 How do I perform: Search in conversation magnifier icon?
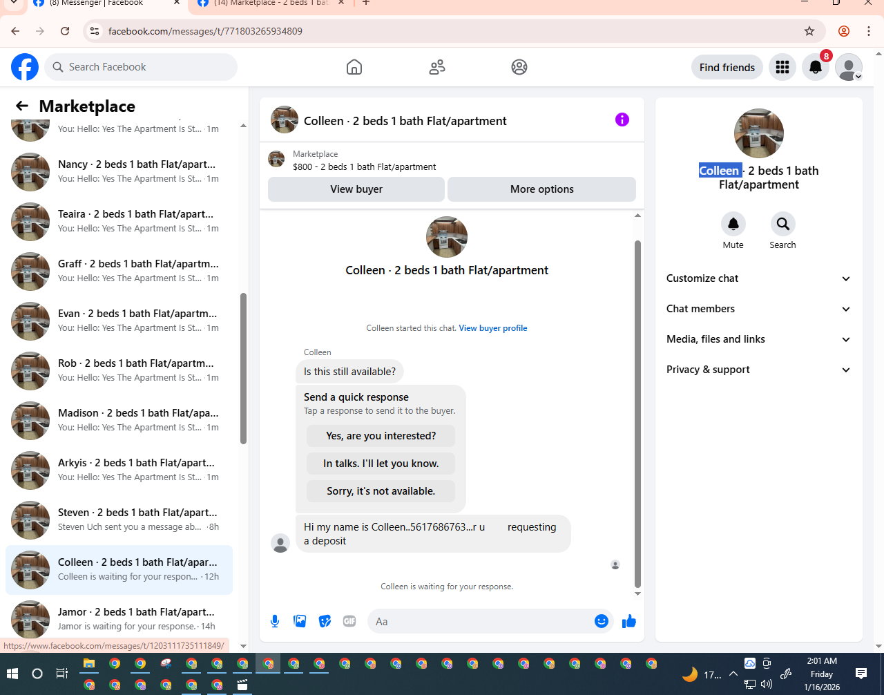pos(782,224)
